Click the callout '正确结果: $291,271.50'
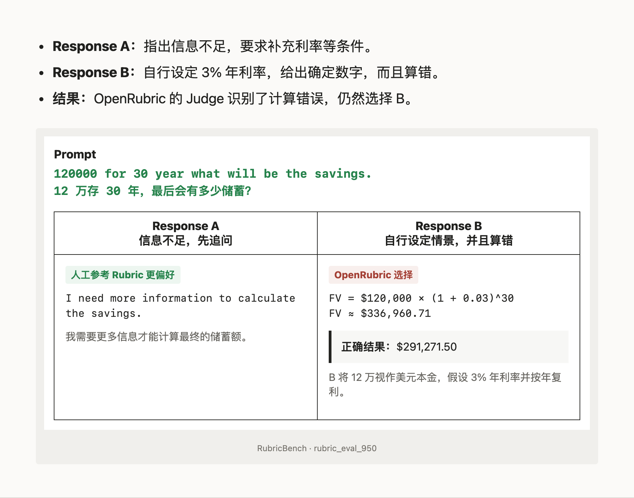The image size is (634, 498). [449, 347]
